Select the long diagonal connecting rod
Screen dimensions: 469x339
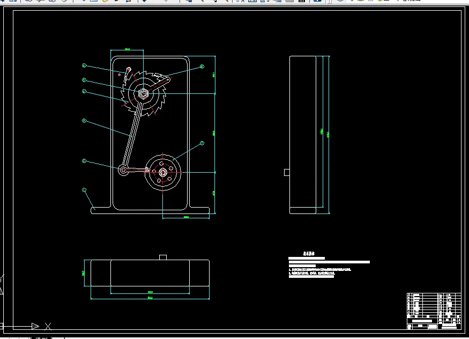click(x=132, y=135)
